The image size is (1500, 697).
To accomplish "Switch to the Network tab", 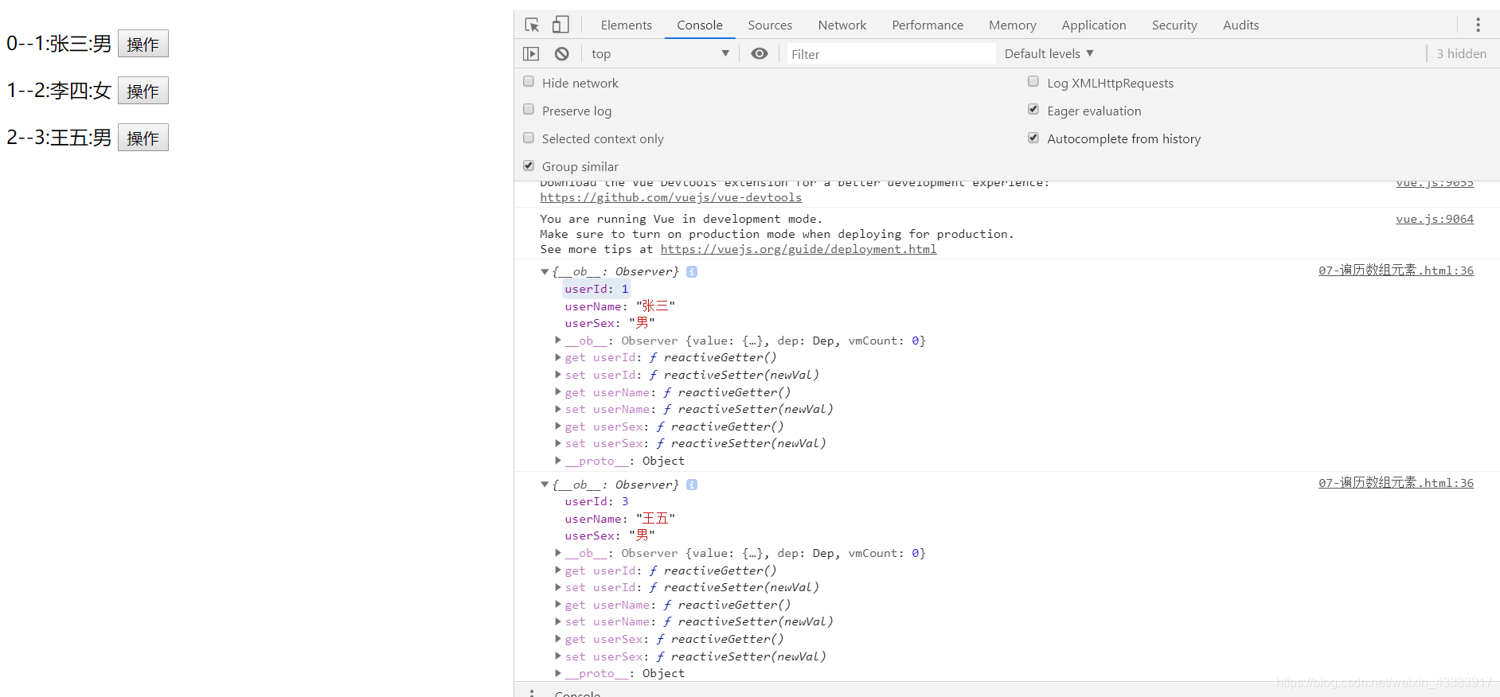I will [x=842, y=25].
